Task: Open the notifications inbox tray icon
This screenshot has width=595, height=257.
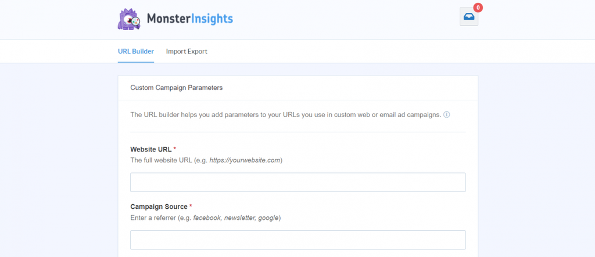Action: pos(469,17)
